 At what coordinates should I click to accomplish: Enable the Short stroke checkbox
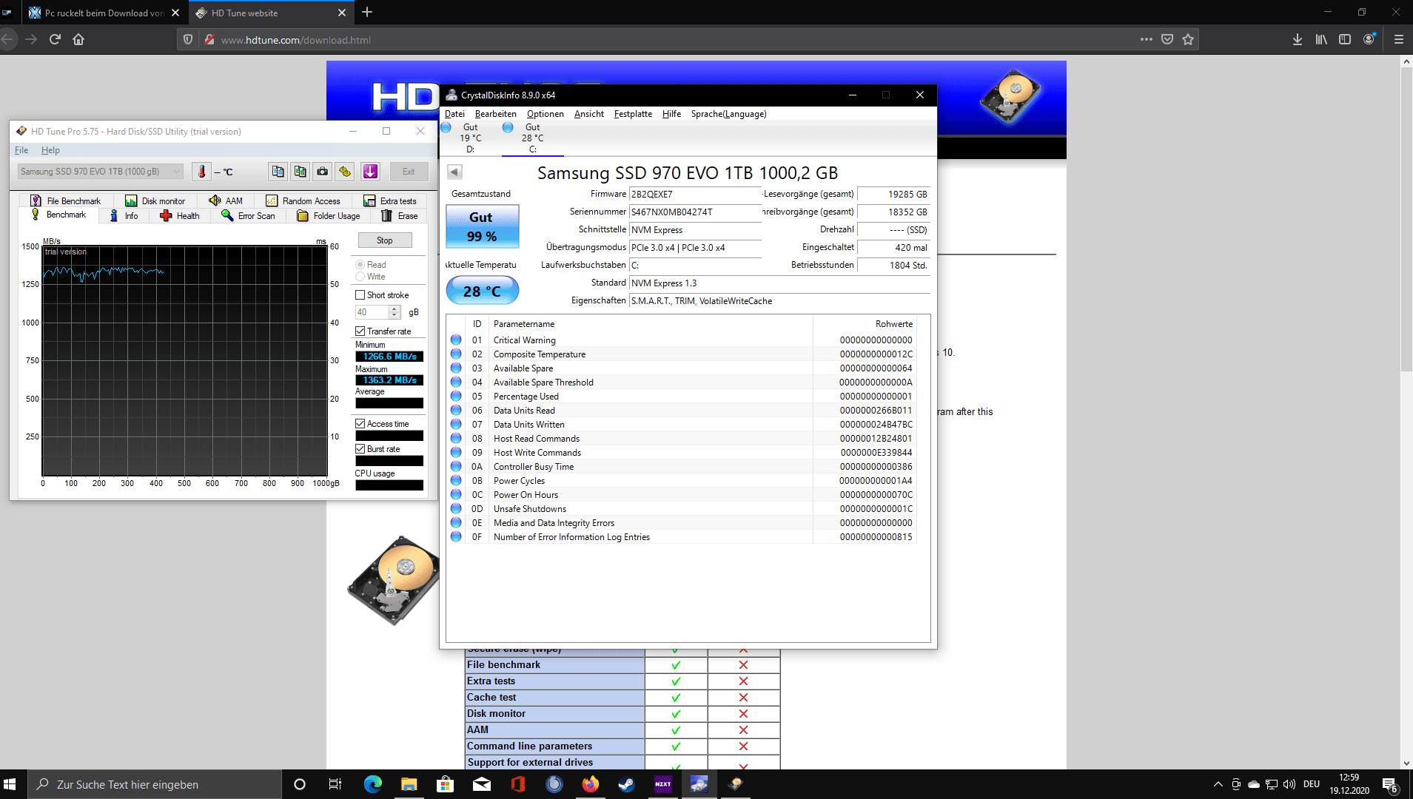point(360,295)
